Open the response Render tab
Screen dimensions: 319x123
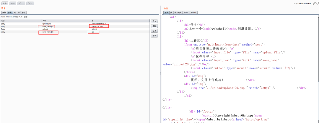tap(193, 13)
